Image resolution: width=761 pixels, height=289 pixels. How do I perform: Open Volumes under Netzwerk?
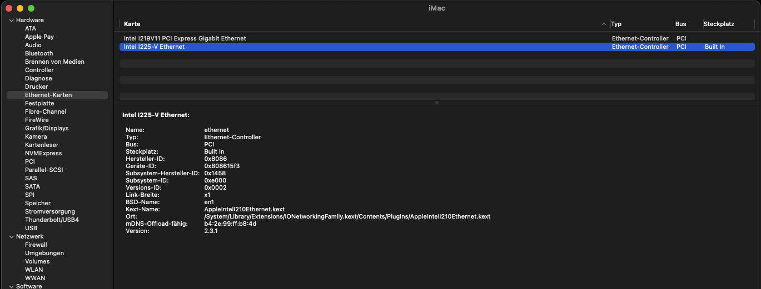[x=37, y=261]
